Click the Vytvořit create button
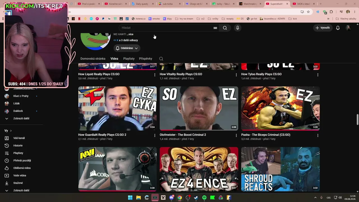Screen dimensions: 359x202 tap(323, 28)
